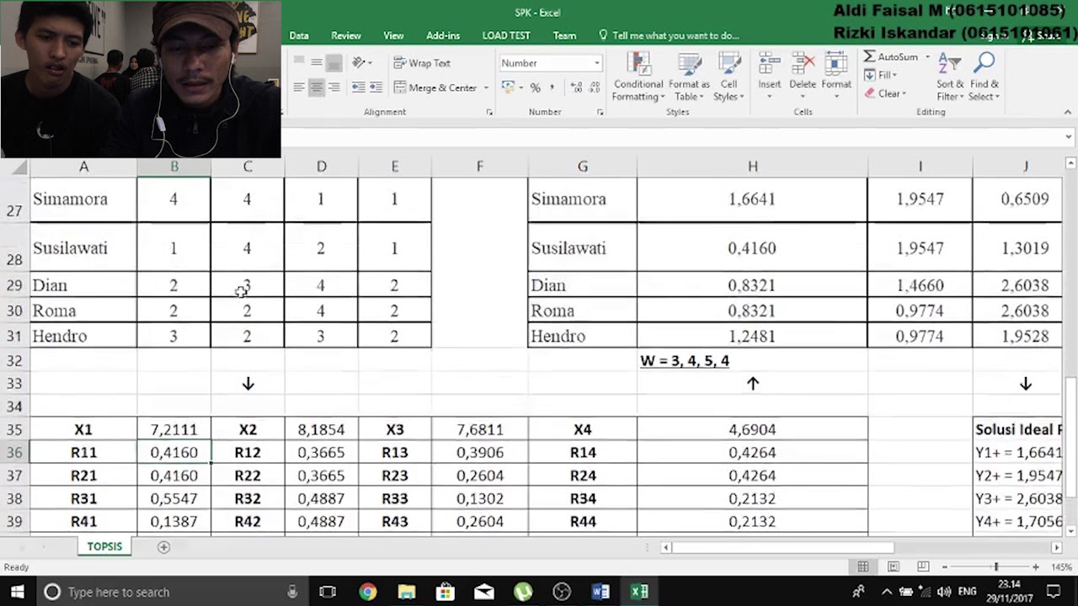Open the Team ribbon tab
Viewport: 1078px width, 606px height.
click(564, 35)
